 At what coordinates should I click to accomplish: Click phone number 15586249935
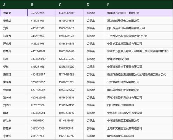click(x=70, y=98)
